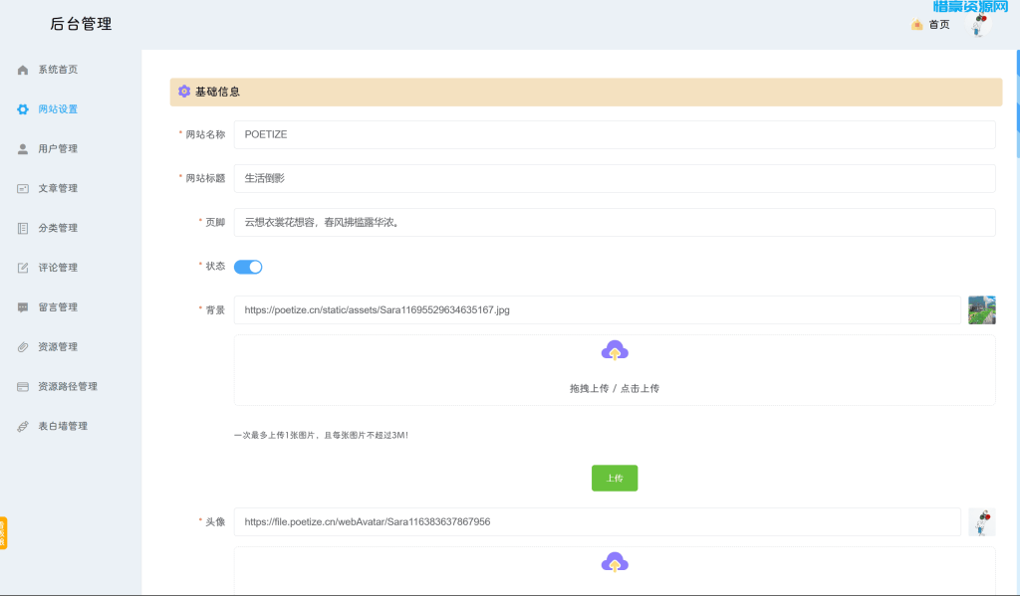Click the 头像 avatar preview thumbnail
The width and height of the screenshot is (1020, 596).
pos(981,522)
